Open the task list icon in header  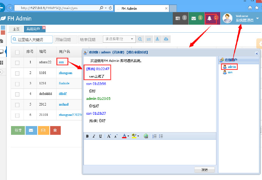178,18
